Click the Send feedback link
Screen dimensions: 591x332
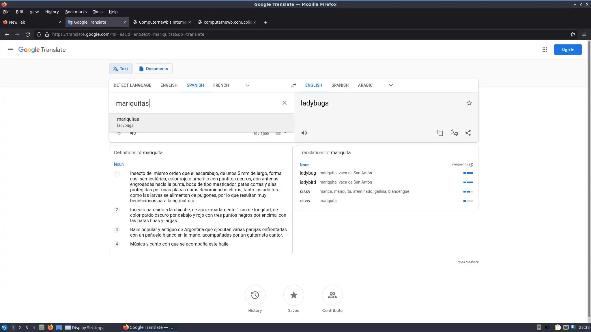tap(468, 262)
